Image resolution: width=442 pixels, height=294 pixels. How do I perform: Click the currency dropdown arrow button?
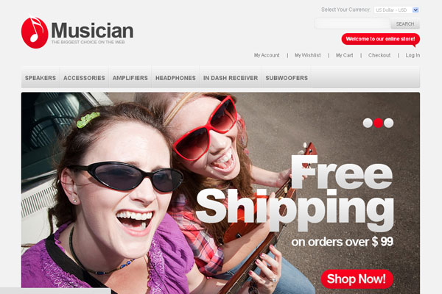pyautogui.click(x=415, y=10)
